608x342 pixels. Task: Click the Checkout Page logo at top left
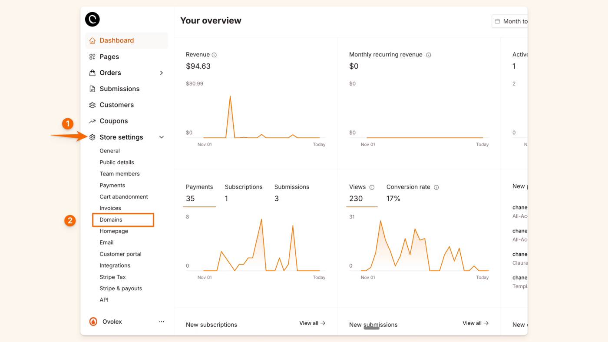coord(92,19)
